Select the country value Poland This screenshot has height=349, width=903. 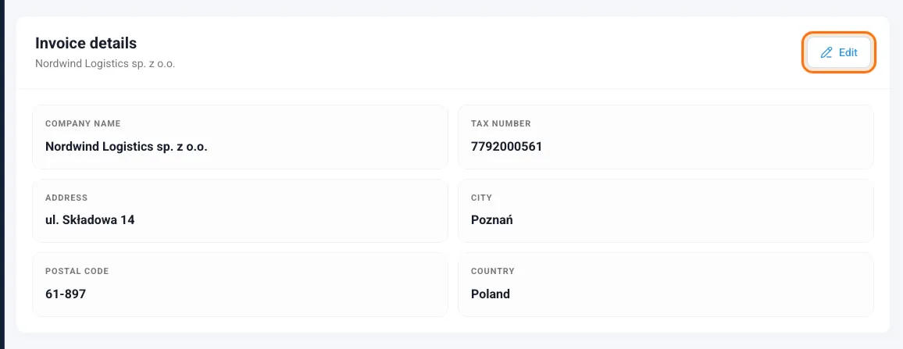[x=490, y=294]
